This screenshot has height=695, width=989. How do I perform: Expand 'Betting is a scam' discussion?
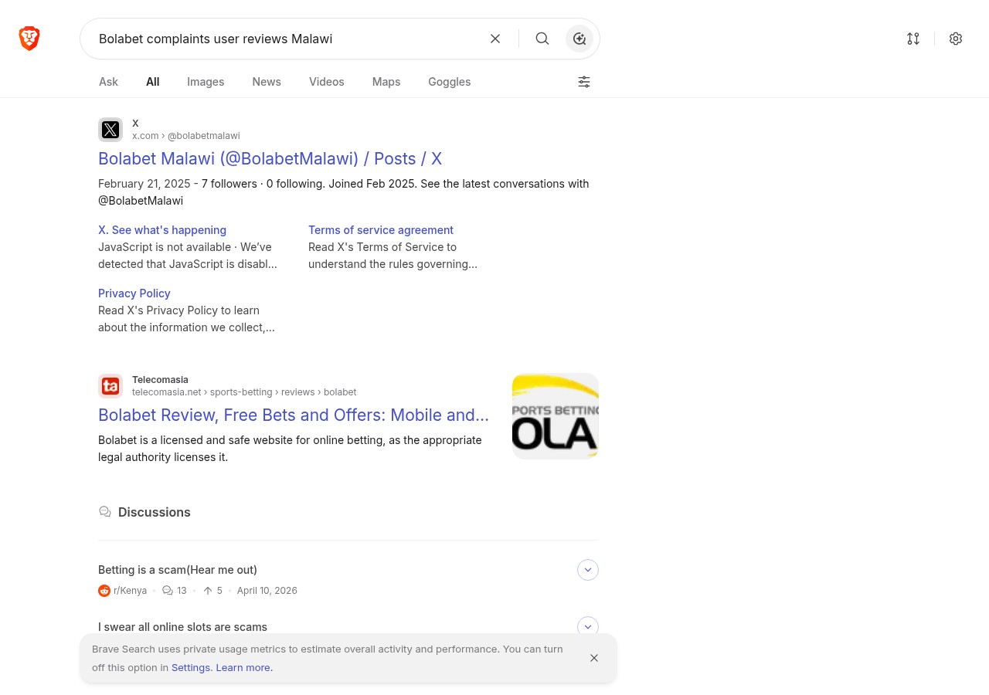pos(588,570)
